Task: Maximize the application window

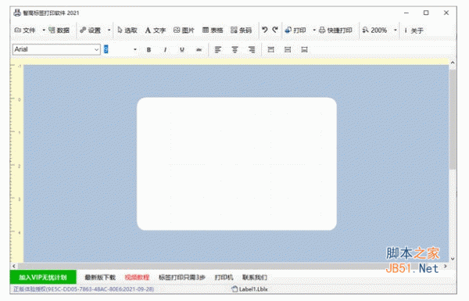Action: click(426, 13)
